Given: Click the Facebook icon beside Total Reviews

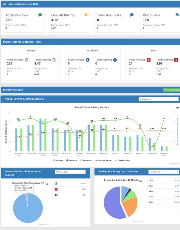Looking at the screenshot, I should [x=88, y=60].
